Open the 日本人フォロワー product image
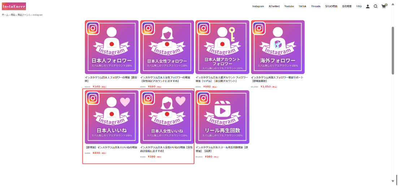 coord(112,47)
